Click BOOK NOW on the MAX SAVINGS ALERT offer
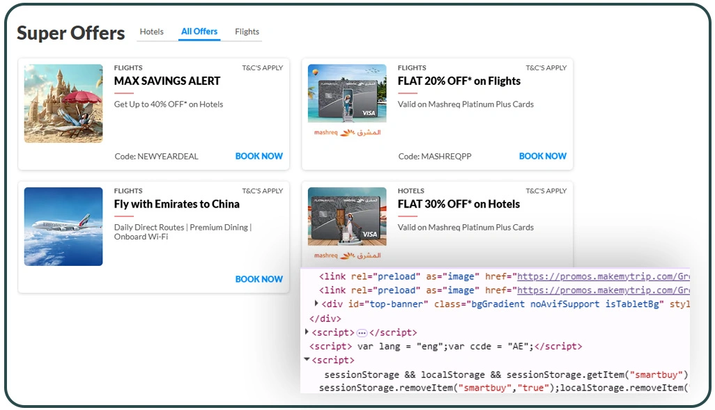This screenshot has width=715, height=410. click(259, 156)
